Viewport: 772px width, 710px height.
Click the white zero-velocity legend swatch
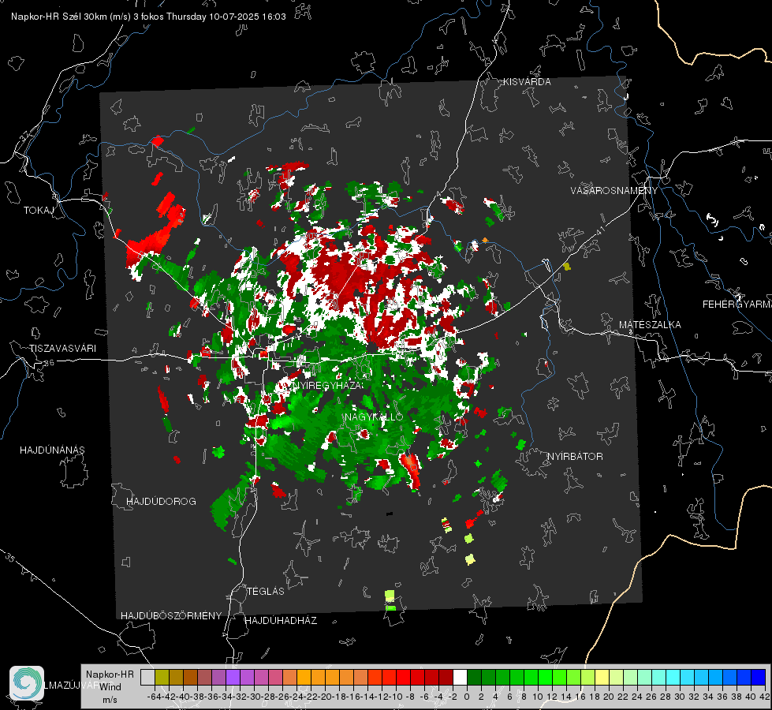pos(460,678)
